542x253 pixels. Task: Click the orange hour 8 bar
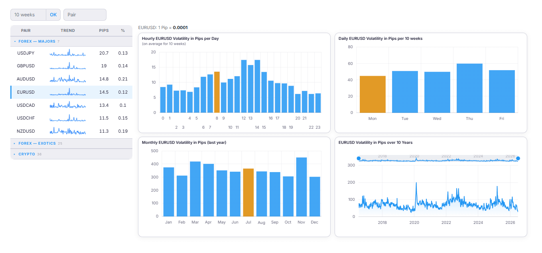point(217,92)
